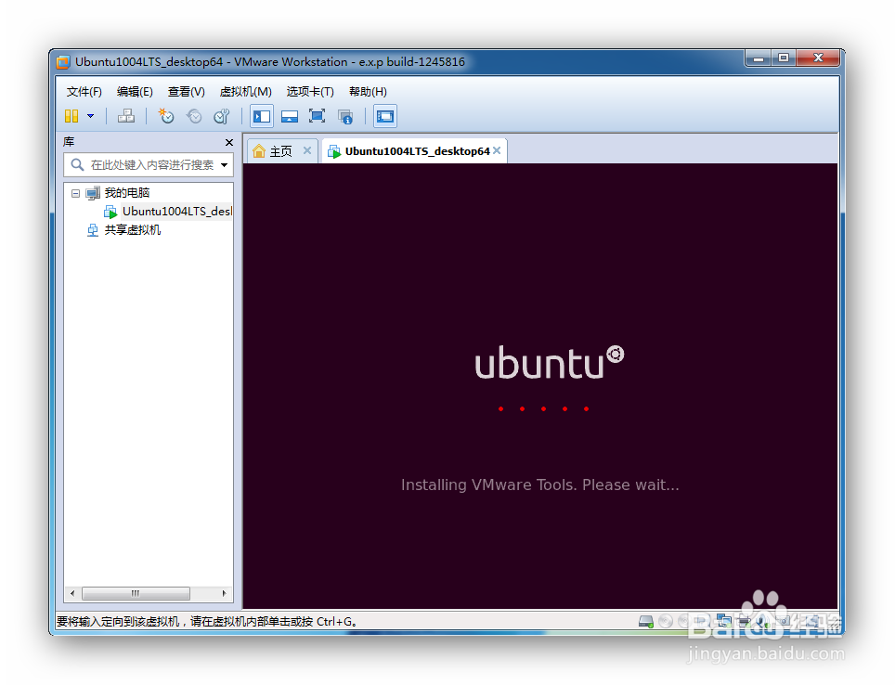Click inside the Ubuntu VM console screen

[540, 386]
